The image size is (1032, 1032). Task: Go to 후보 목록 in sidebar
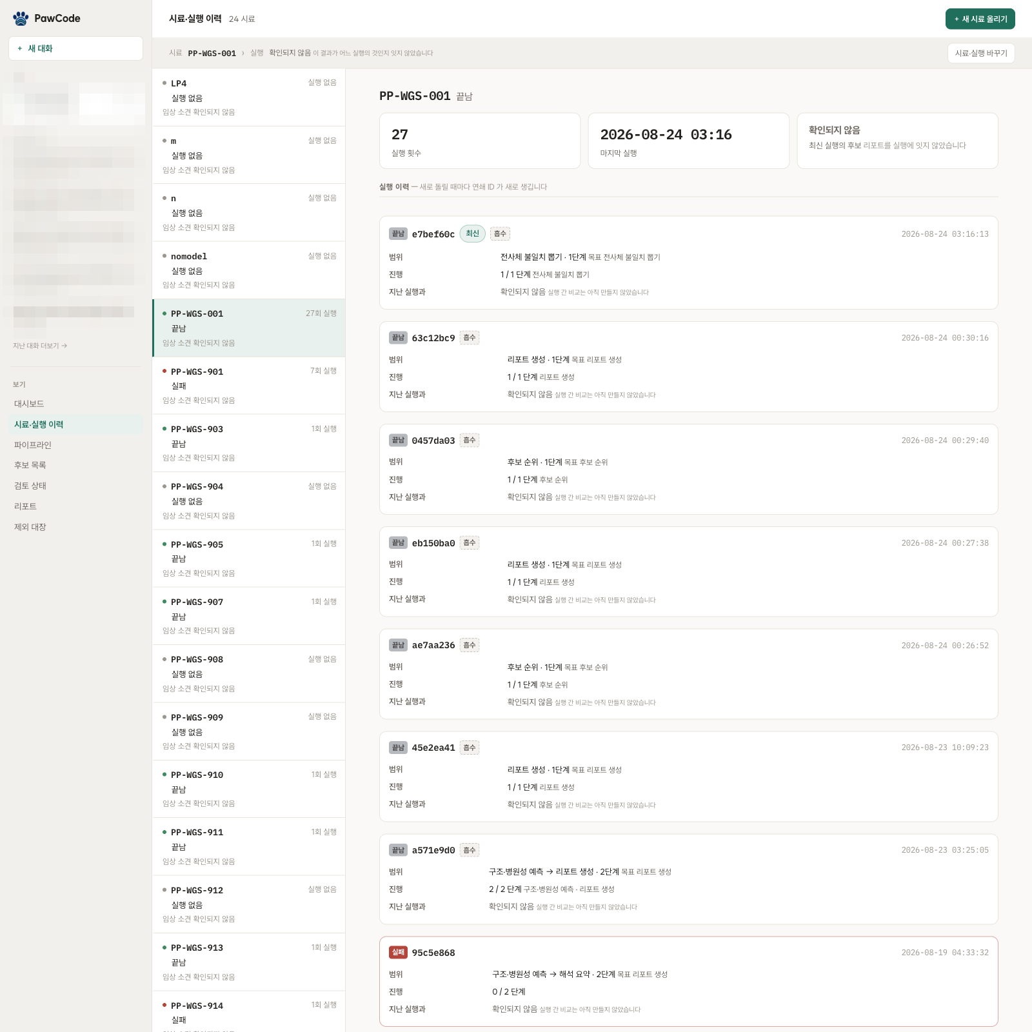pyautogui.click(x=75, y=465)
